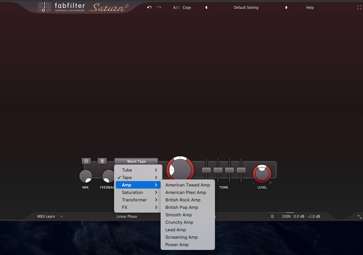The image size is (363, 255).
Task: Choose American Tweed Amp style
Action: point(187,185)
